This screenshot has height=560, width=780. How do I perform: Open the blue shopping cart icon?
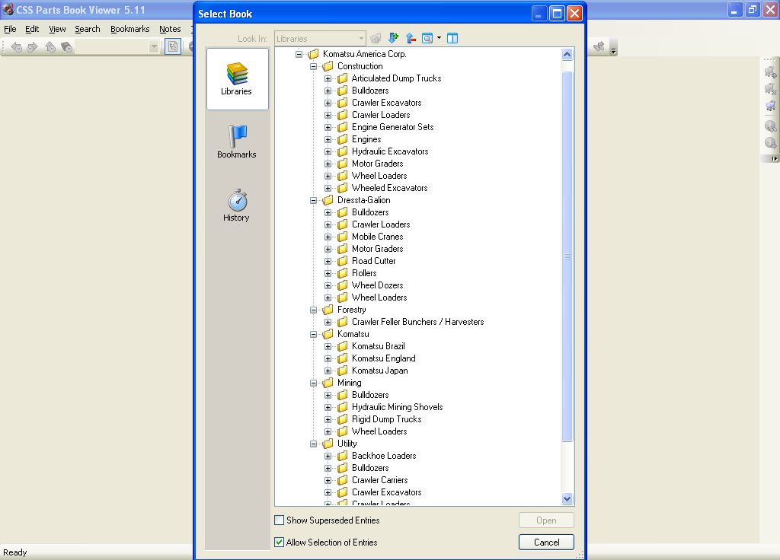click(x=771, y=106)
